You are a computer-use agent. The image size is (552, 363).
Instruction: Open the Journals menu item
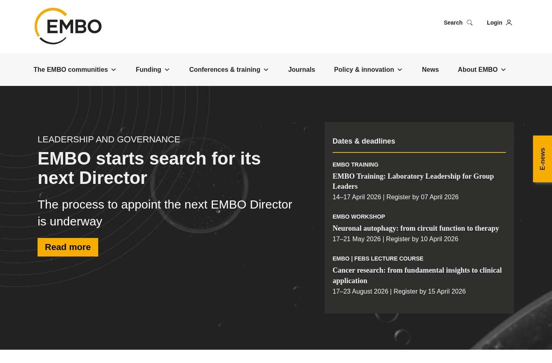tap(301, 70)
